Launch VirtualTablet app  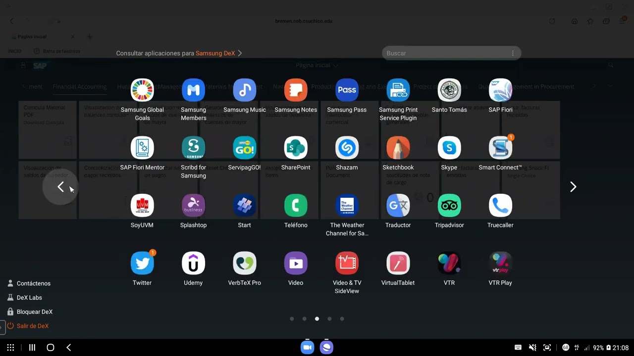click(398, 264)
